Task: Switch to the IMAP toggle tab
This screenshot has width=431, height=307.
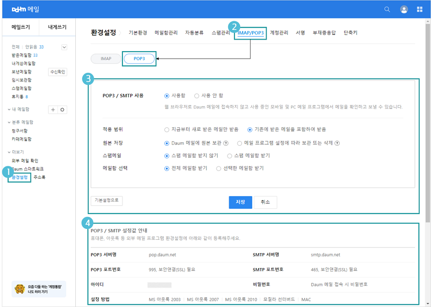Action: [x=106, y=59]
